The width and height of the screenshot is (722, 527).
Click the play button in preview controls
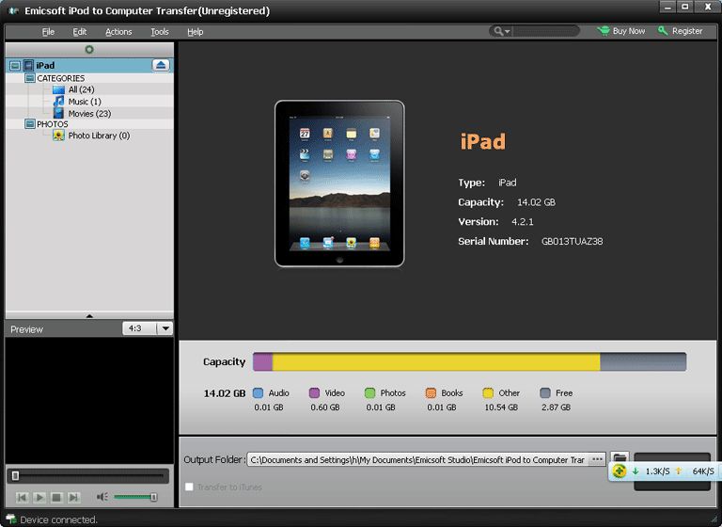click(39, 497)
